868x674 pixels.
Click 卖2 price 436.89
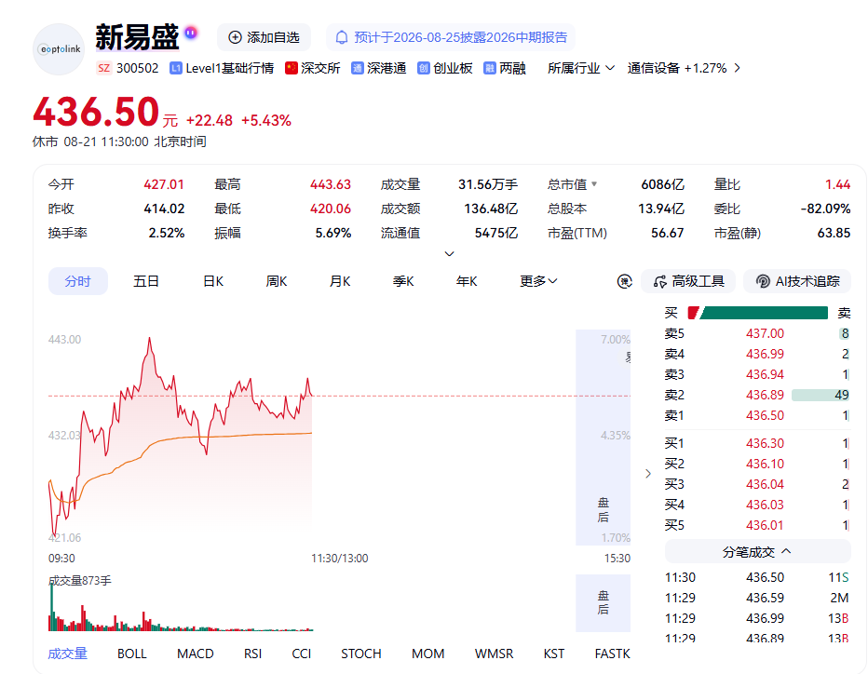tap(765, 395)
